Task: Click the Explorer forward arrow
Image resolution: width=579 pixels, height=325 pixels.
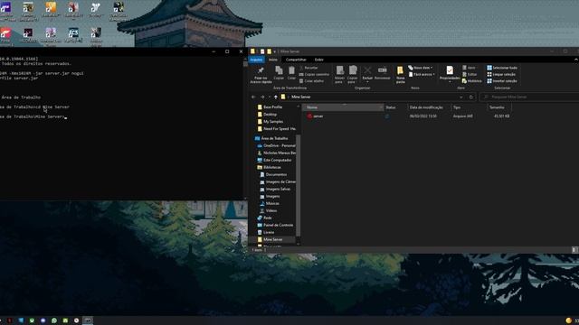Action: click(262, 97)
